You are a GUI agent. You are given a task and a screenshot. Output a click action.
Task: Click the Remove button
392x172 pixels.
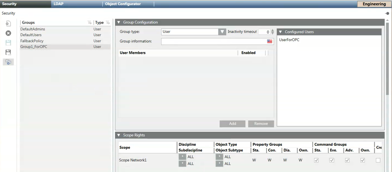pyautogui.click(x=261, y=124)
